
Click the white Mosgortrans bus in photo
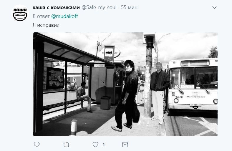tap(192, 85)
